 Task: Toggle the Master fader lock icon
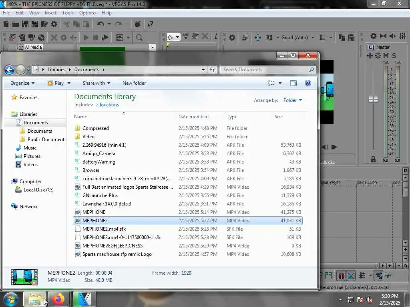click(373, 159)
